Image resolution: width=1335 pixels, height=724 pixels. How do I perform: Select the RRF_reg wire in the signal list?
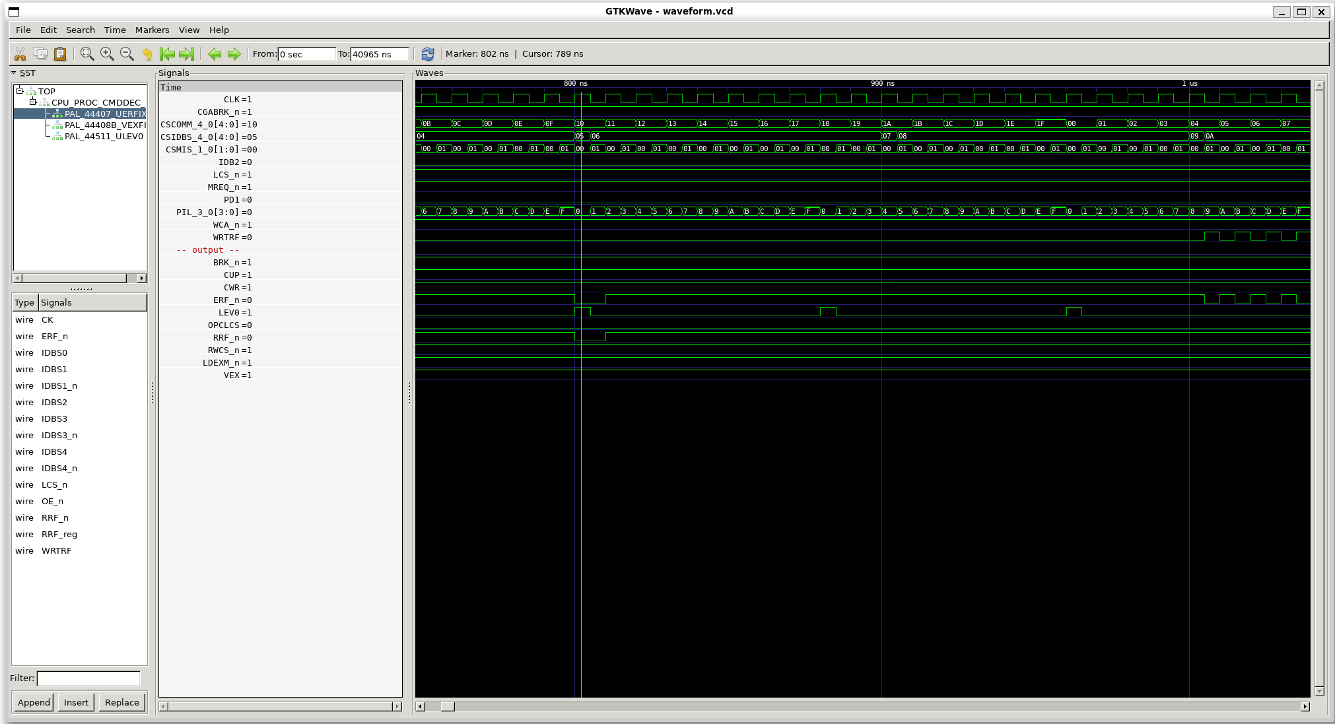[59, 534]
